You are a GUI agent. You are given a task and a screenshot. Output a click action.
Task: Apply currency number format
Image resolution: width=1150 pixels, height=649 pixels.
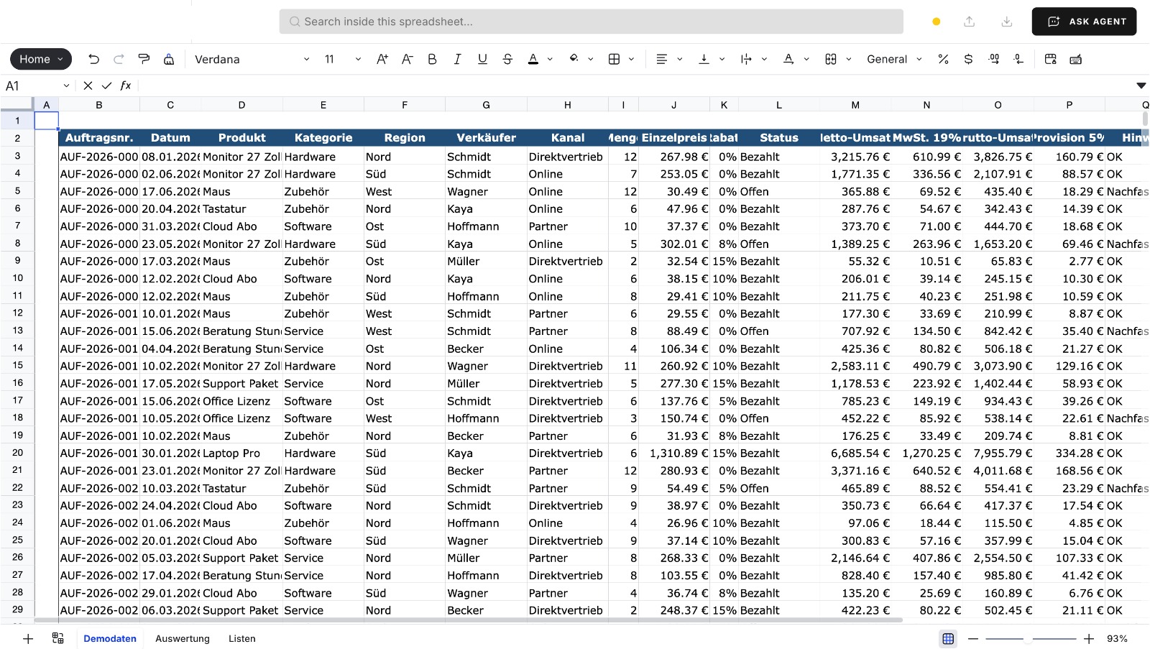point(968,60)
